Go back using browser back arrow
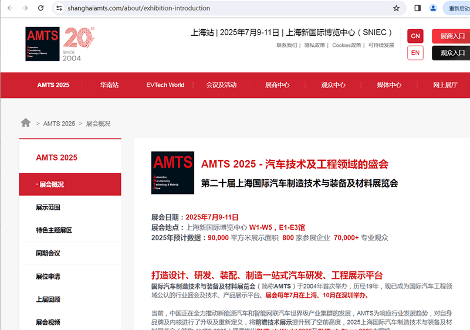The height and width of the screenshot is (330, 470). pos(10,8)
